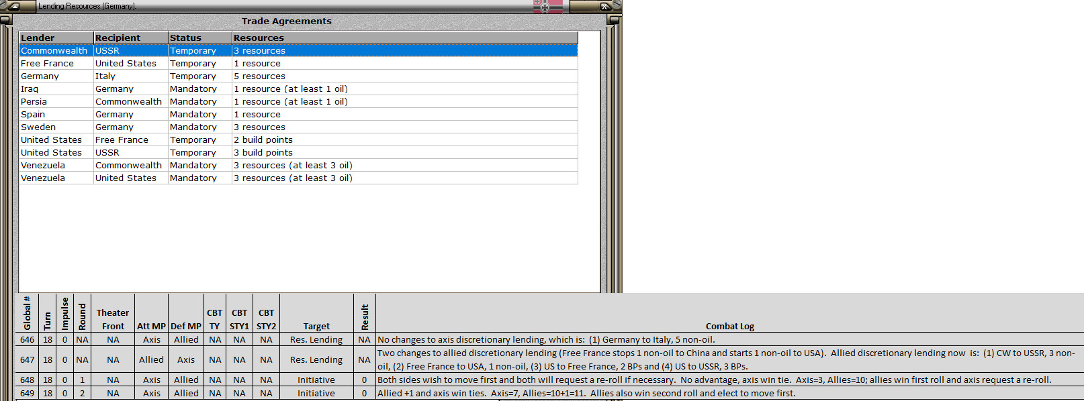Click the 'Trade Agreements' heading
Screen dimensions: 1084x401
pyautogui.click(x=287, y=21)
